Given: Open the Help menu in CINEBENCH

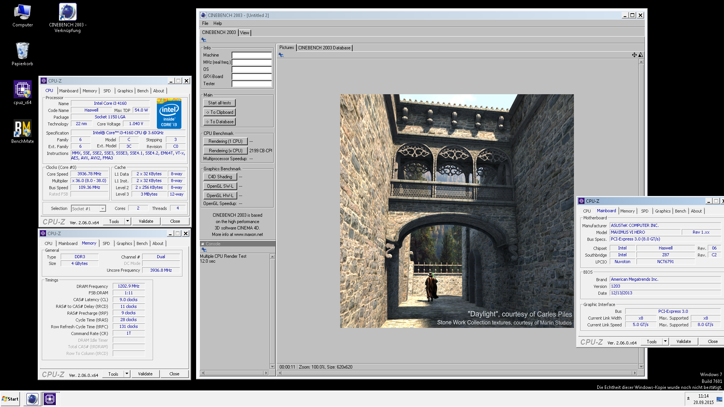Looking at the screenshot, I should click(x=218, y=23).
